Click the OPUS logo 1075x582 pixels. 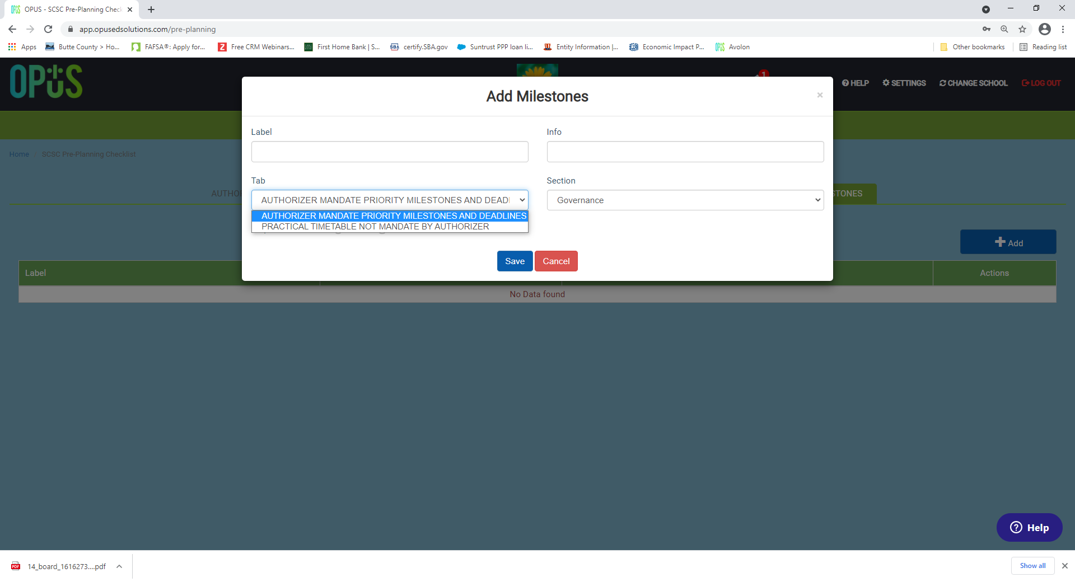[x=46, y=82]
